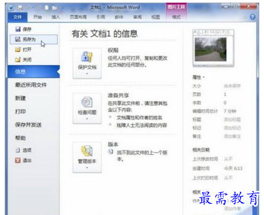Image resolution: width=264 pixels, height=215 pixels.
Task: Select 信息 in the backstage menu
Action: tap(34, 71)
